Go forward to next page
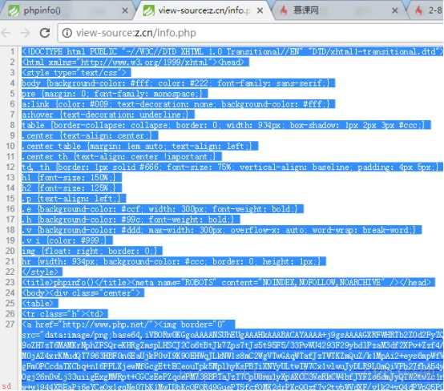 pos(26,33)
